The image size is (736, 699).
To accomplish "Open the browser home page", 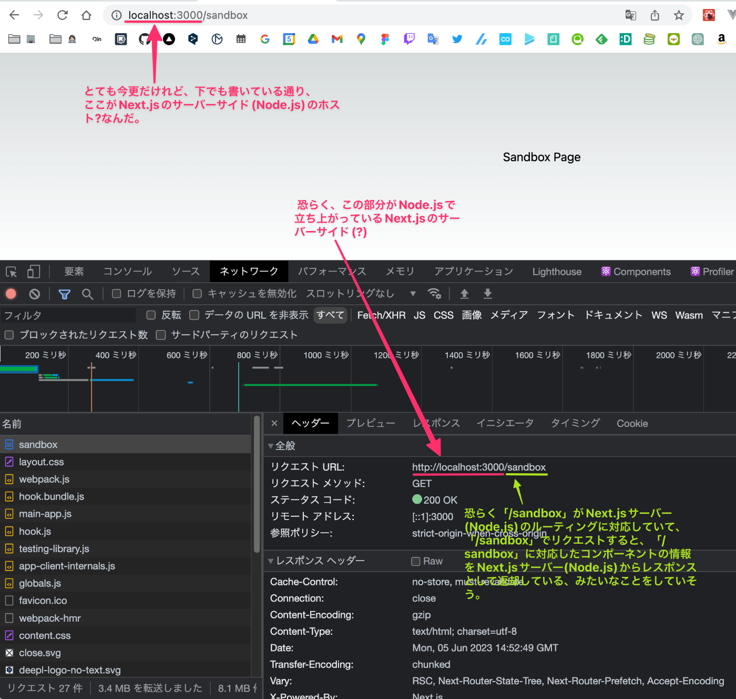I will click(x=87, y=15).
